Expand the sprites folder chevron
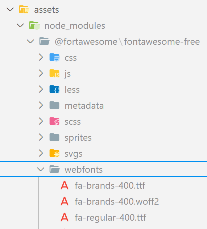 (x=41, y=137)
